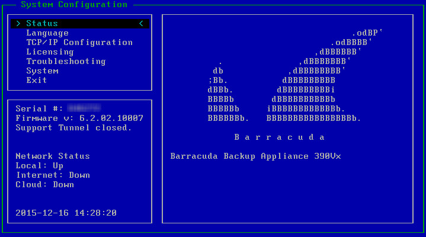Open the Language menu option
426x237 pixels.
coord(47,33)
